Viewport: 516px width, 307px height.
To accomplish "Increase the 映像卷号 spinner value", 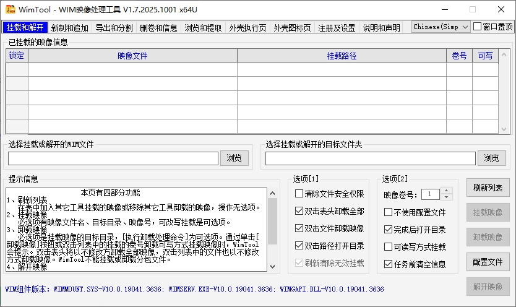I will pos(447,191).
